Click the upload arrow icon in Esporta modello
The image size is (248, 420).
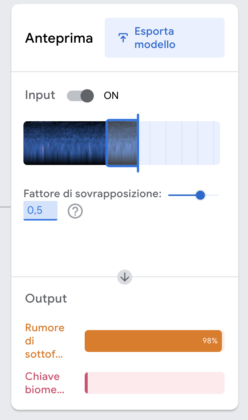(x=123, y=38)
